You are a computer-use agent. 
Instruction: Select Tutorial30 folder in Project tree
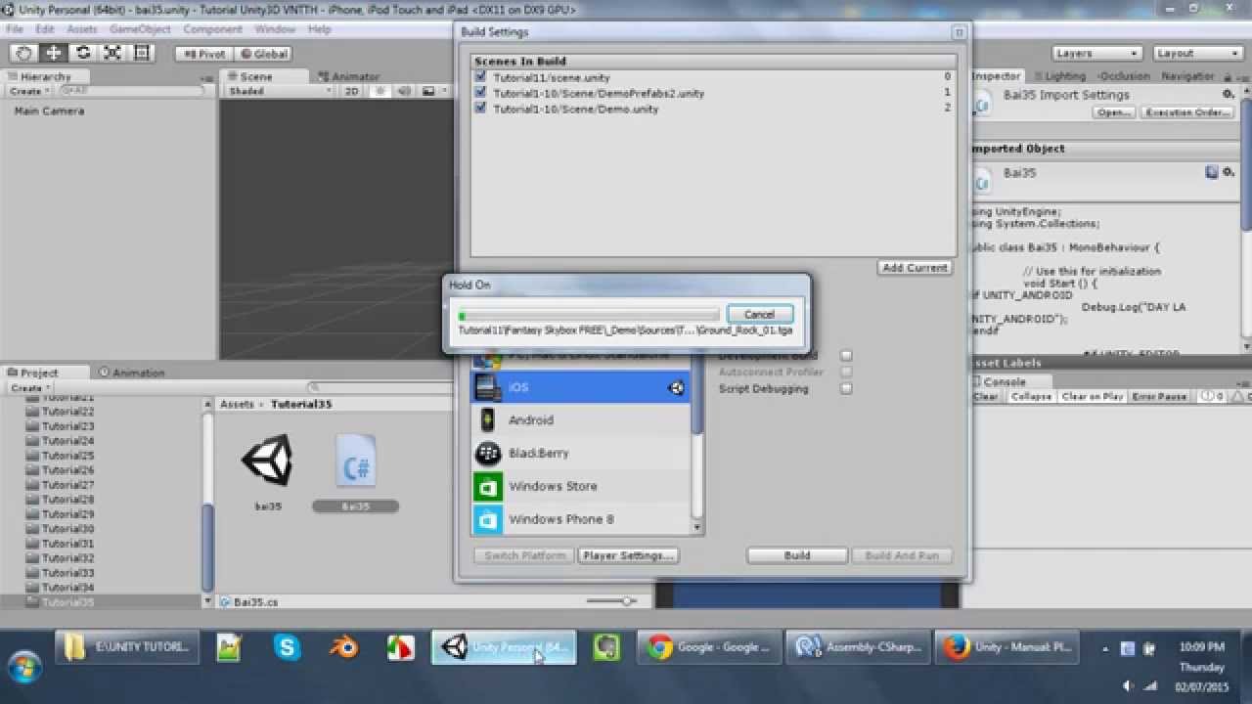click(x=67, y=529)
